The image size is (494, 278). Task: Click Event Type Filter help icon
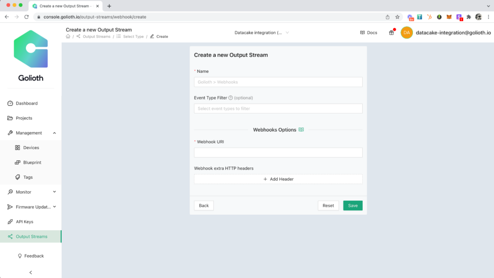(231, 98)
